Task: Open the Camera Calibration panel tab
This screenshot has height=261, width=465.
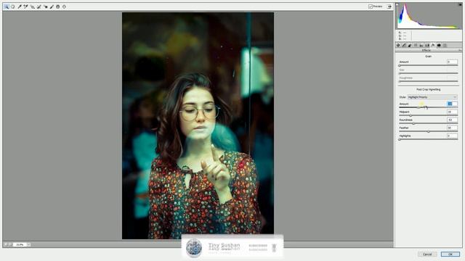Action: [x=439, y=45]
